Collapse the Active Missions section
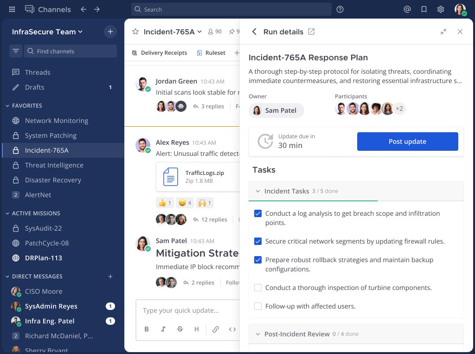Screen dimensions: 475x354 click(7, 213)
